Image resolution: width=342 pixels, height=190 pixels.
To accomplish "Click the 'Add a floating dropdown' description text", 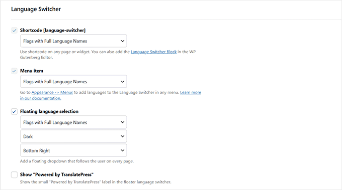I will tap(77, 161).
